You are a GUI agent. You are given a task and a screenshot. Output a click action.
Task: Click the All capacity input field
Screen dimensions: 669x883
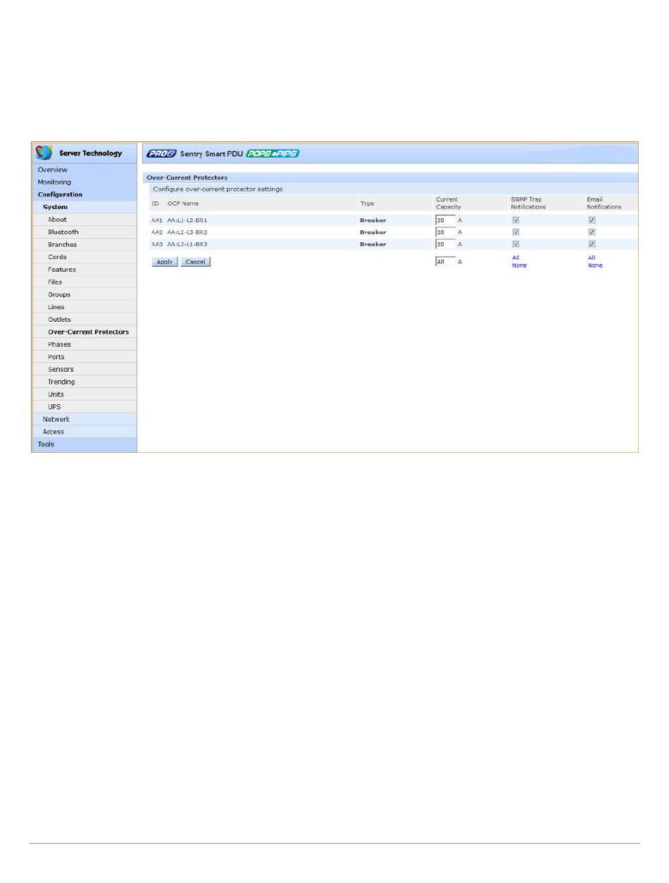click(445, 261)
